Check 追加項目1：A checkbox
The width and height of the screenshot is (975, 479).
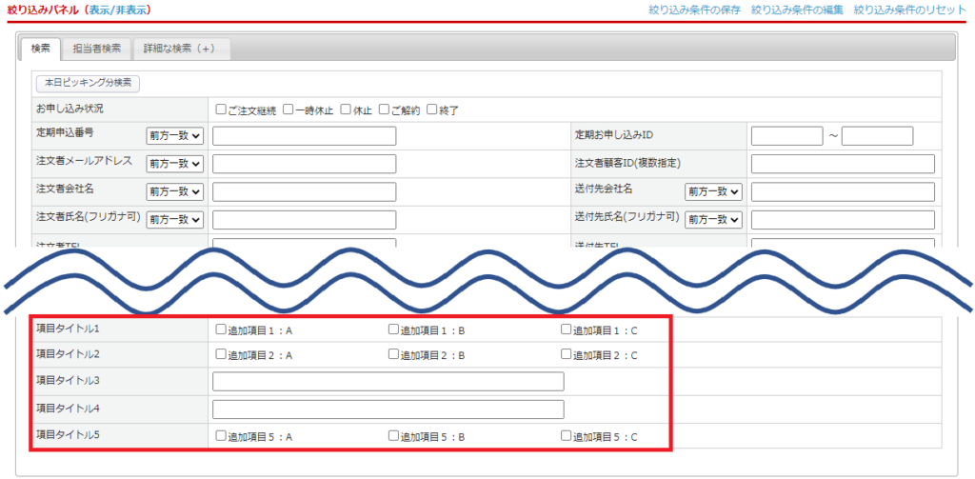click(x=221, y=329)
